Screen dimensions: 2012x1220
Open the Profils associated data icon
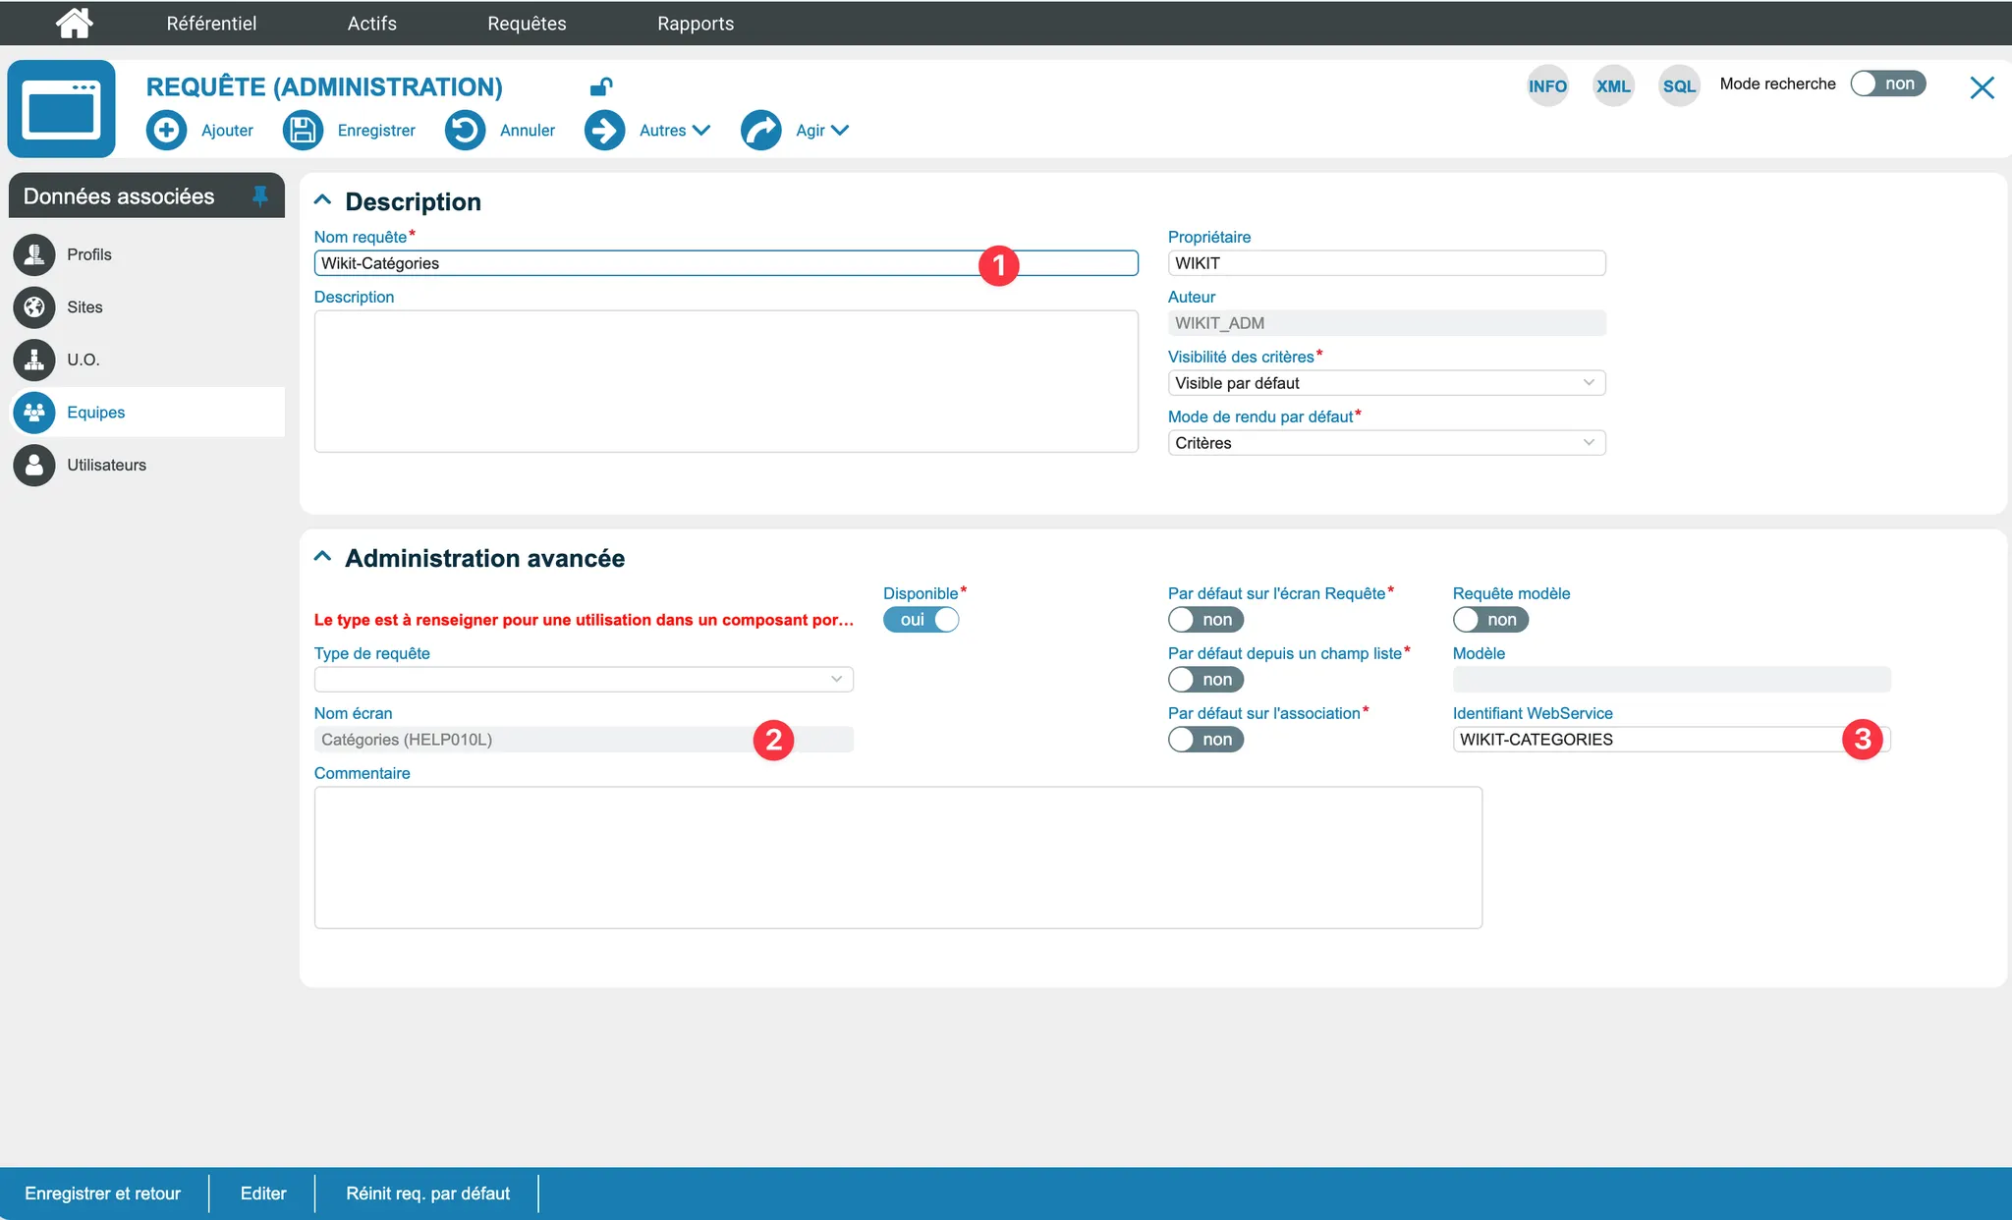[34, 254]
